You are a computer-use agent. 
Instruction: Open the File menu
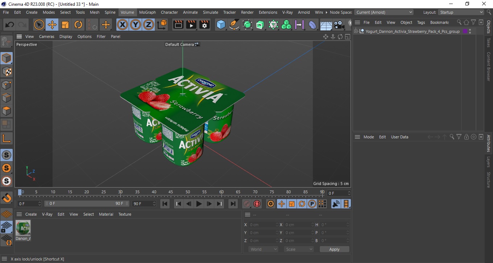point(6,12)
